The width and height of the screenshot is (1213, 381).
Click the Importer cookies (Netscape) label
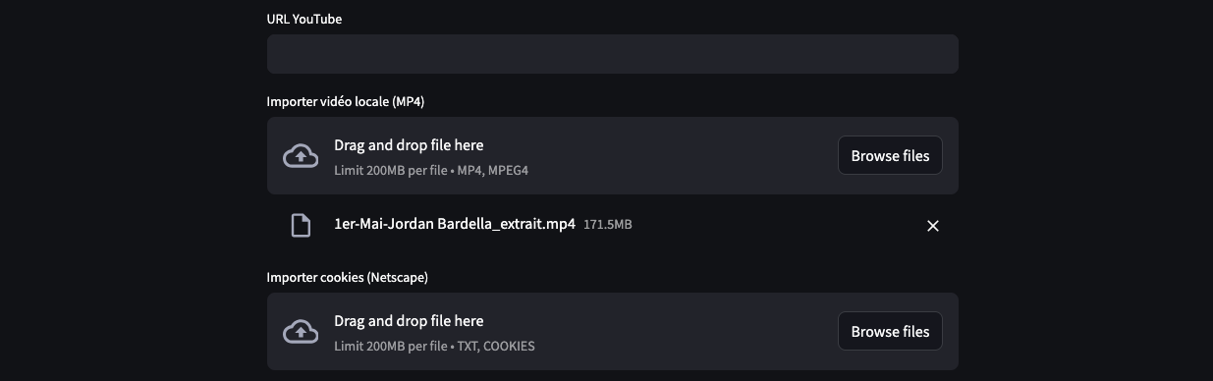click(x=347, y=277)
